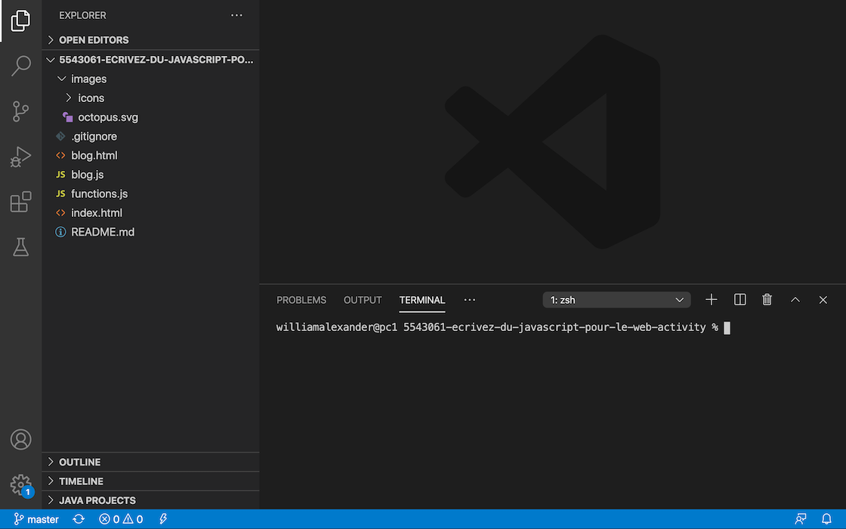The height and width of the screenshot is (529, 846).
Task: Open the Testing view
Action: point(20,246)
